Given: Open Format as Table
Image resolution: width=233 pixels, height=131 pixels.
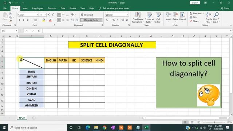Looking at the screenshot, I should click(149, 18).
